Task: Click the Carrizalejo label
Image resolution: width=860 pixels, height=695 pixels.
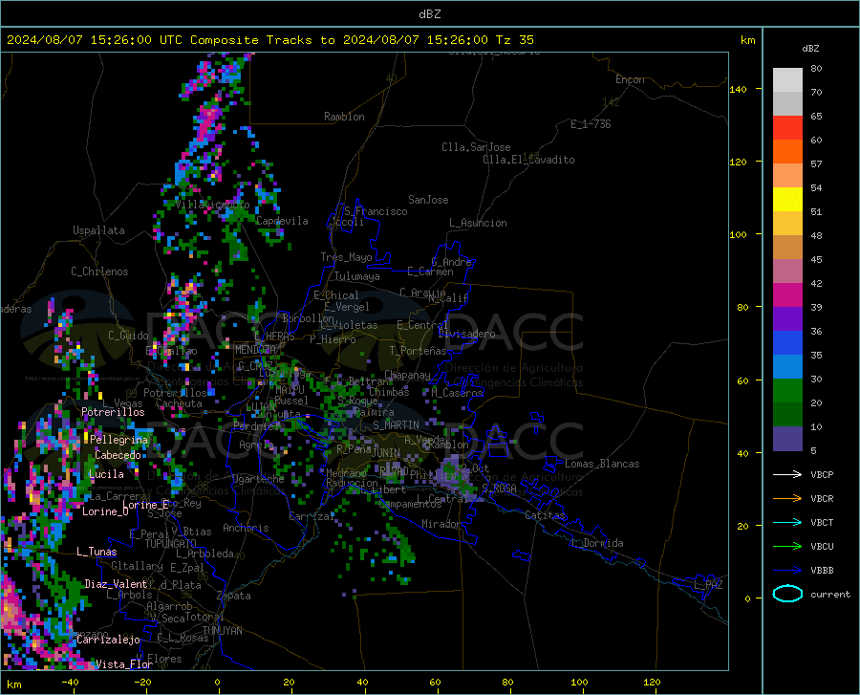Action: (108, 640)
